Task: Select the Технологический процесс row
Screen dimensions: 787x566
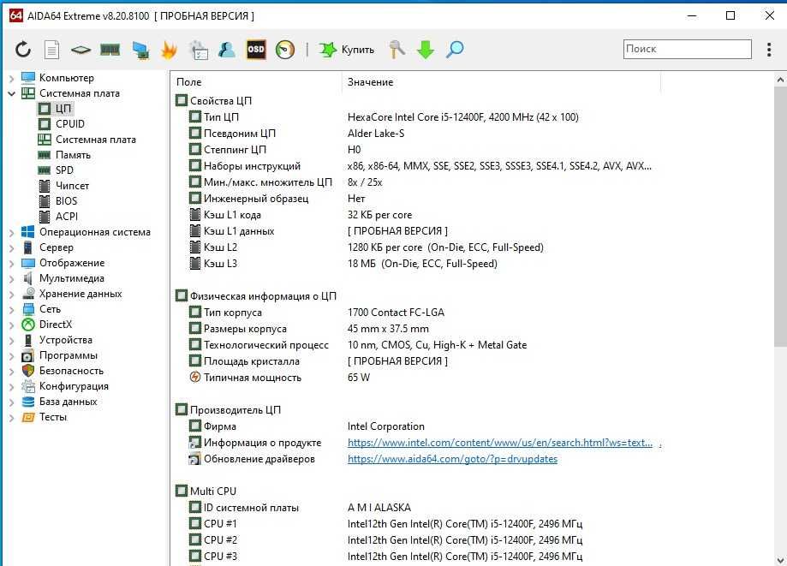Action: tap(358, 345)
